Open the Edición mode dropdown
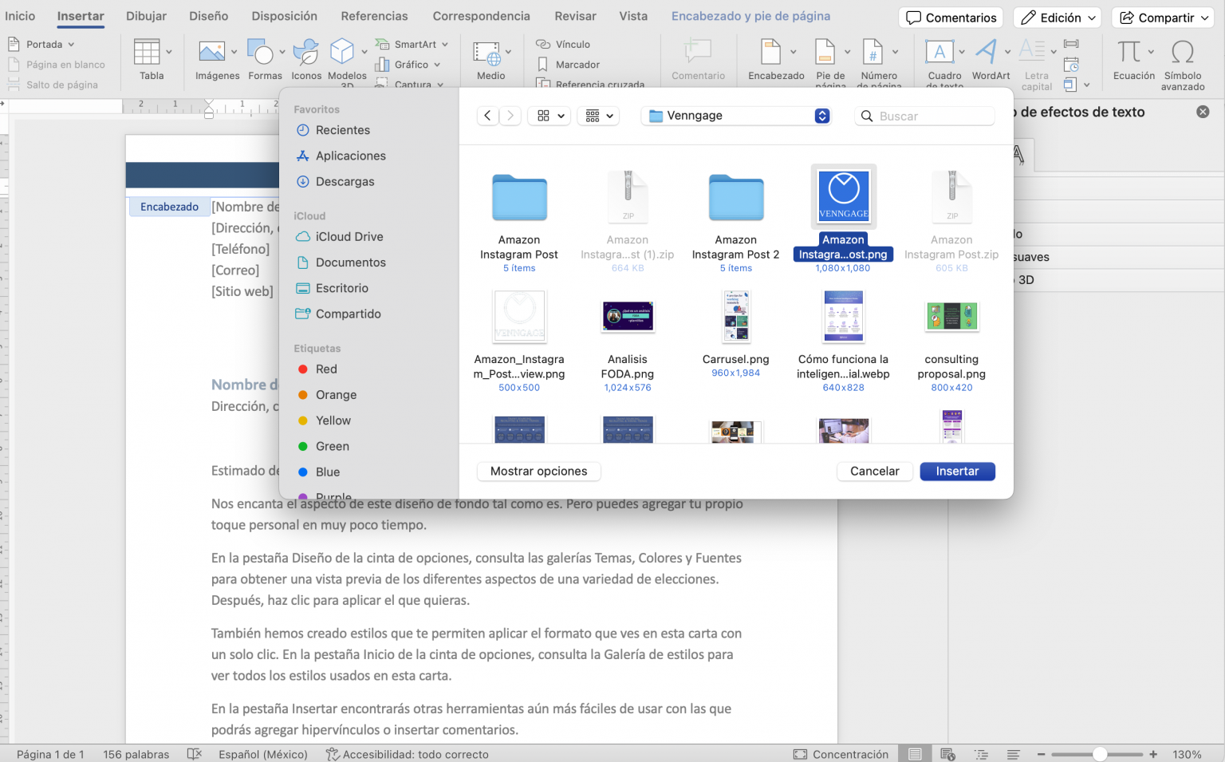 [1057, 17]
